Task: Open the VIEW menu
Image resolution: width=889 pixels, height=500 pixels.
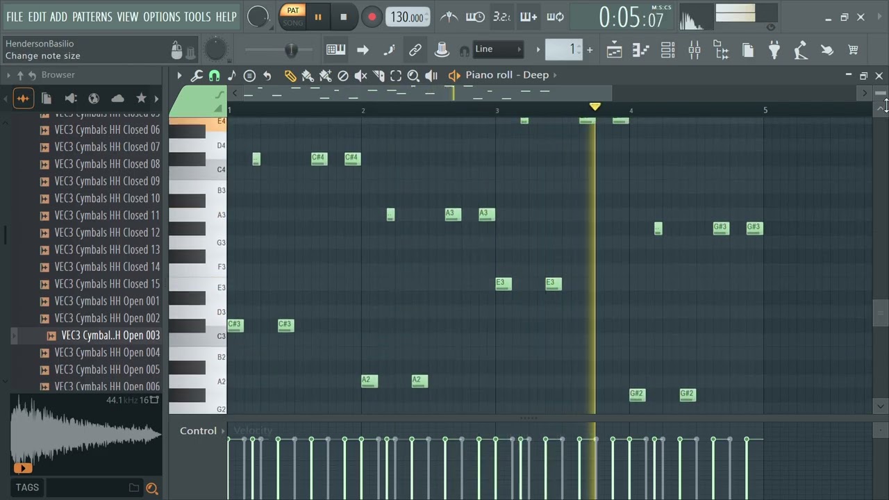Action: pyautogui.click(x=127, y=17)
